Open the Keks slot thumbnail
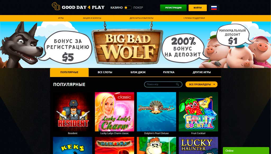 click(73, 145)
